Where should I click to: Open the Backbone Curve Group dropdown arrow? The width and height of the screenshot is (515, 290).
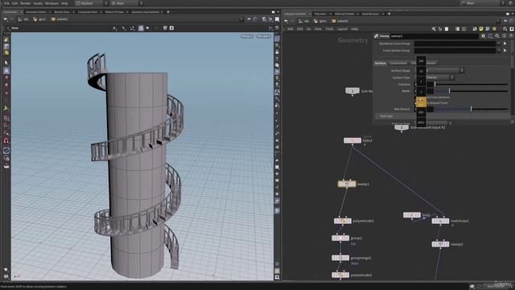[499, 43]
